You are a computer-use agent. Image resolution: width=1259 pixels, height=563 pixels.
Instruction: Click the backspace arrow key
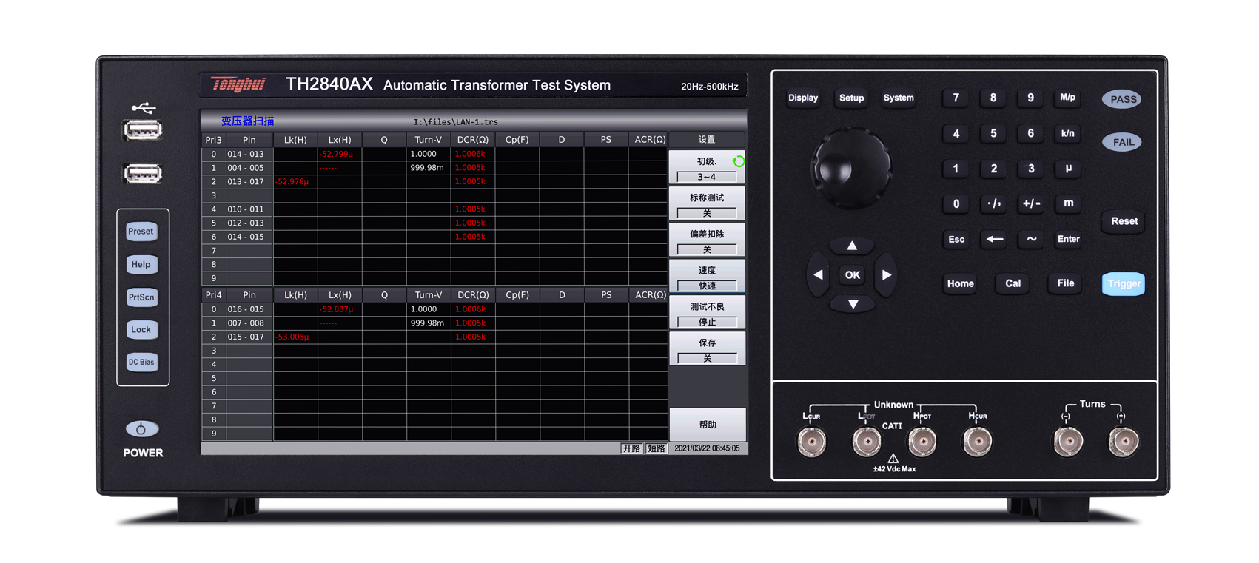tap(994, 239)
